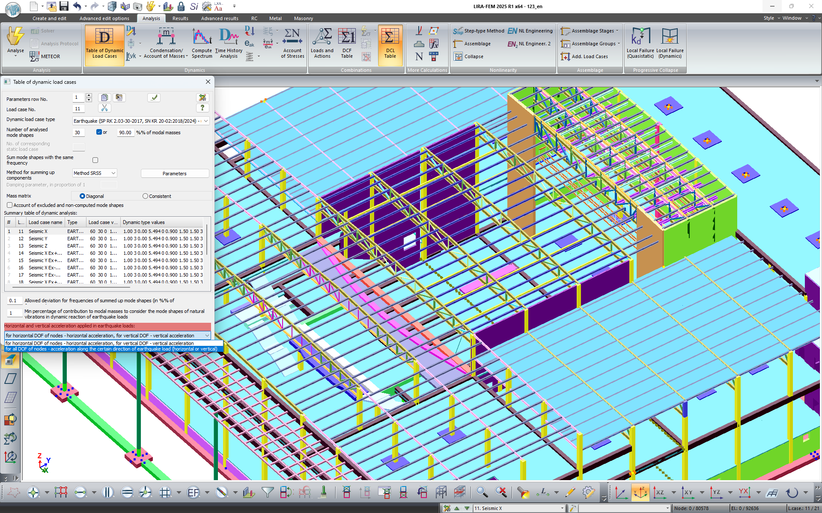
Task: Select the Consistent mass matrix option
Action: (x=146, y=196)
